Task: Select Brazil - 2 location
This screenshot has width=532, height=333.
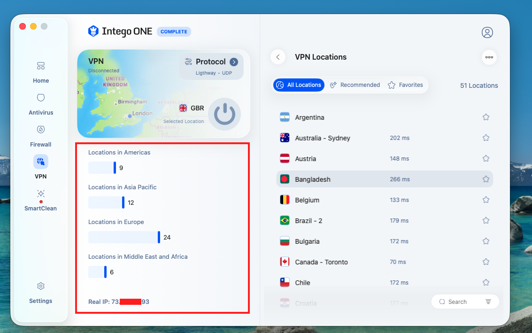Action: tap(385, 221)
